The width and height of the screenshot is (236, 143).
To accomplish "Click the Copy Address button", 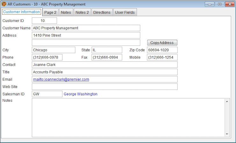I will 162,43.
